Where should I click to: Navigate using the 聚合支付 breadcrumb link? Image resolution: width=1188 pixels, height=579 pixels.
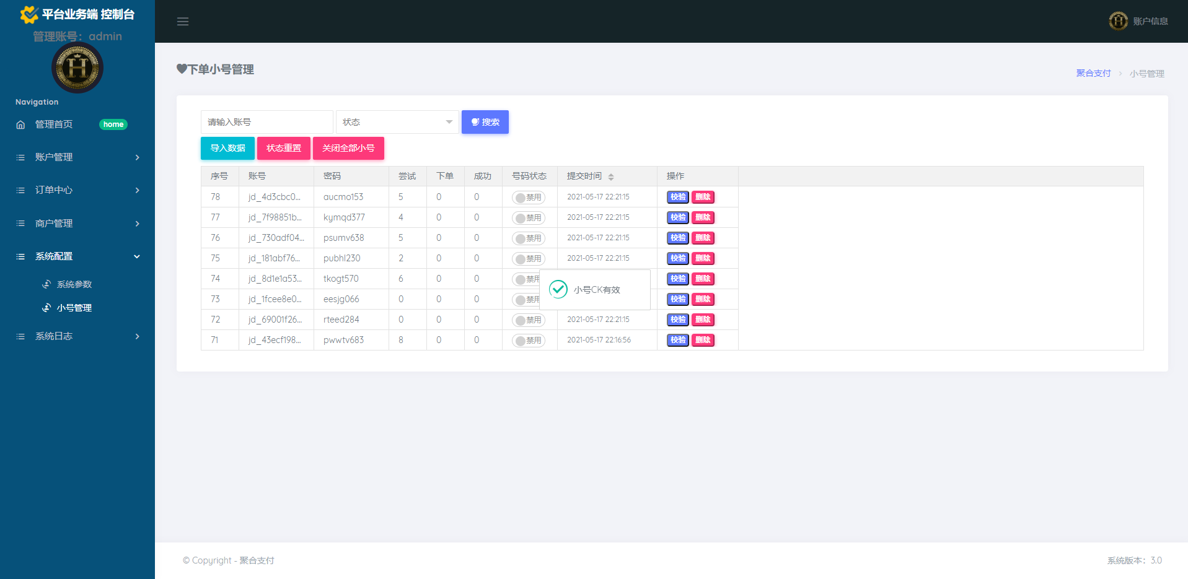[x=1093, y=72]
